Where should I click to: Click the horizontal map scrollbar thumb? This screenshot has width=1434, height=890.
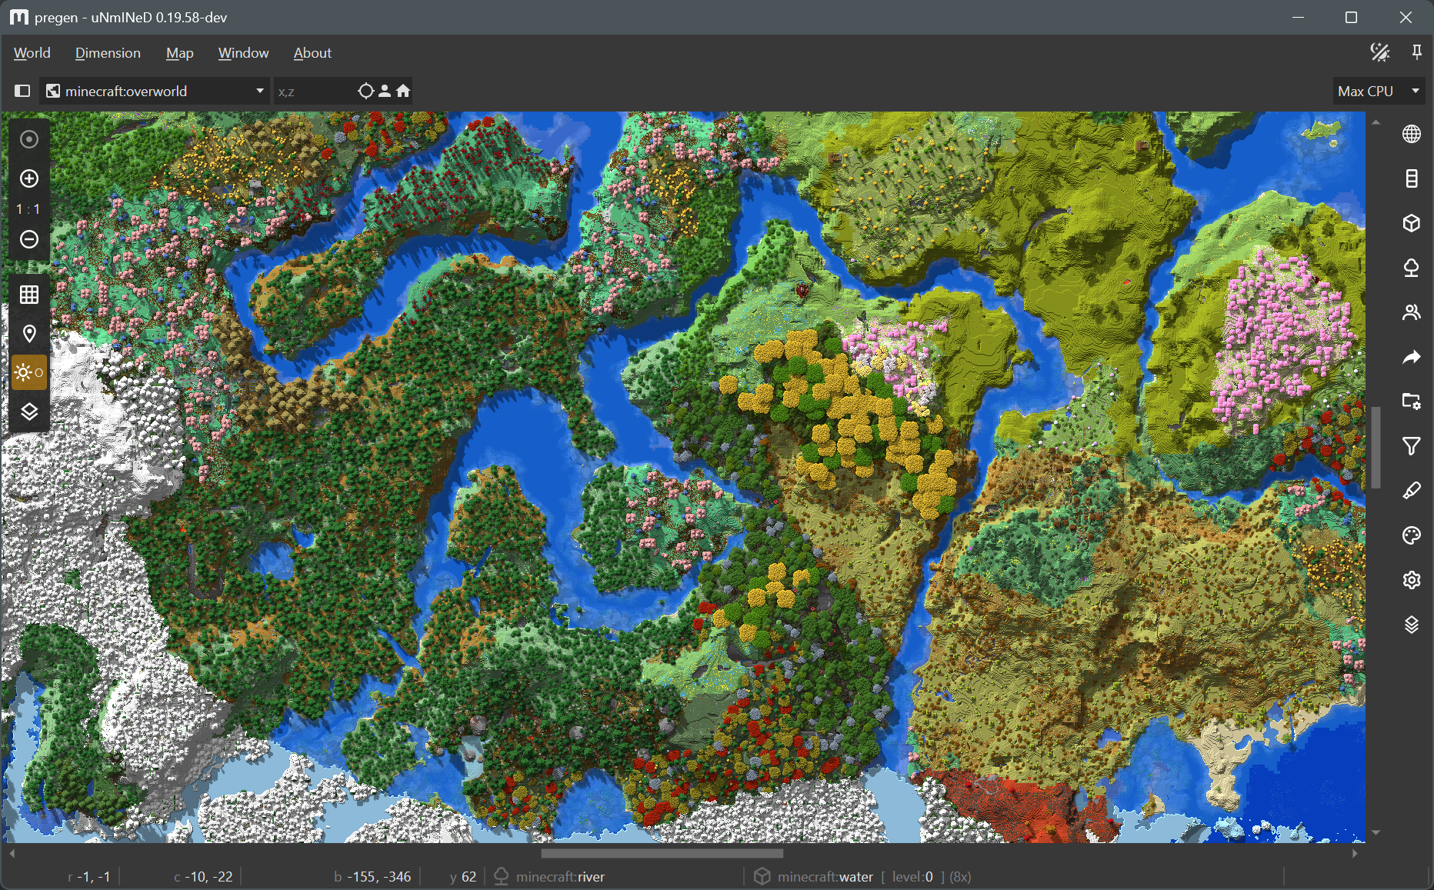662,853
